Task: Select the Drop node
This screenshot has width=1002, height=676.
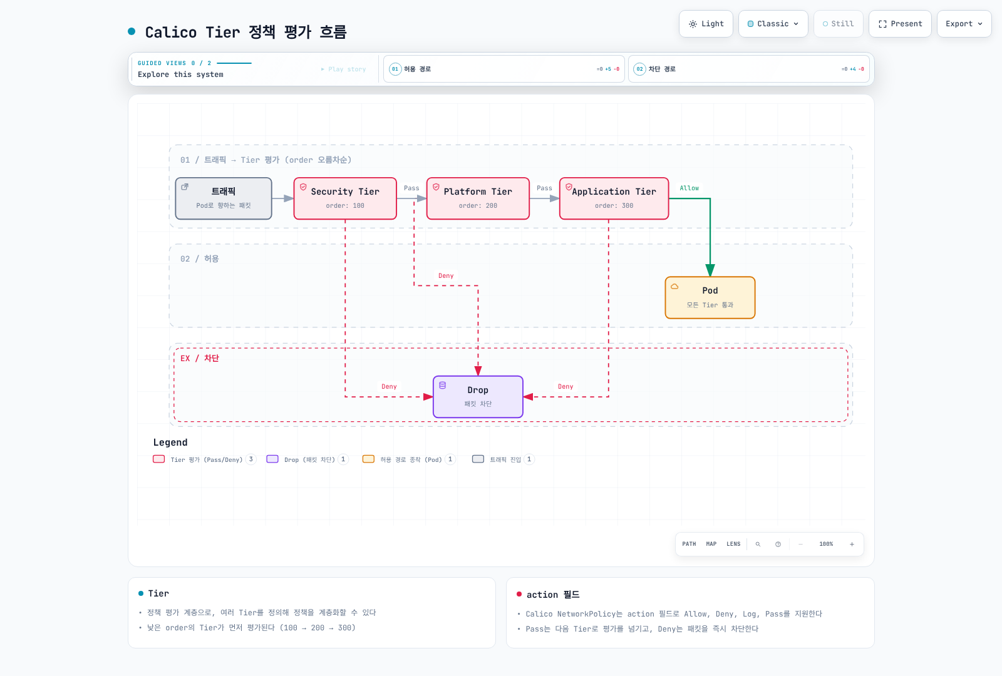Action: tap(478, 397)
